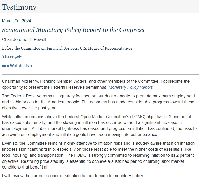Click the sentence starting I will review

[73, 175]
